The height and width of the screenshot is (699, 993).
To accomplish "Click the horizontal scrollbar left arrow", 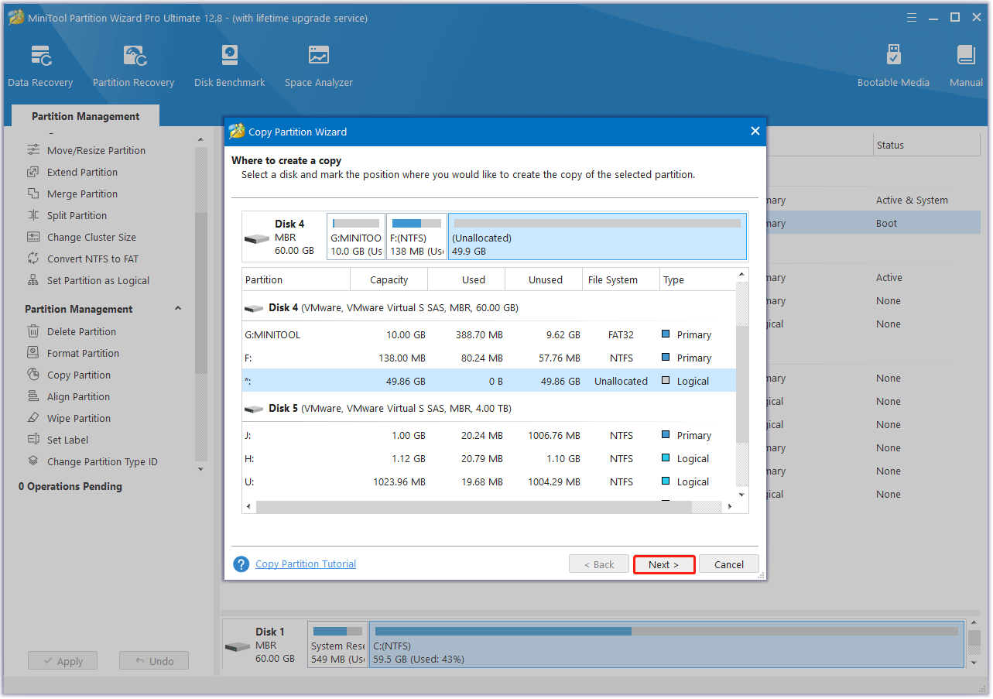I will (x=249, y=506).
